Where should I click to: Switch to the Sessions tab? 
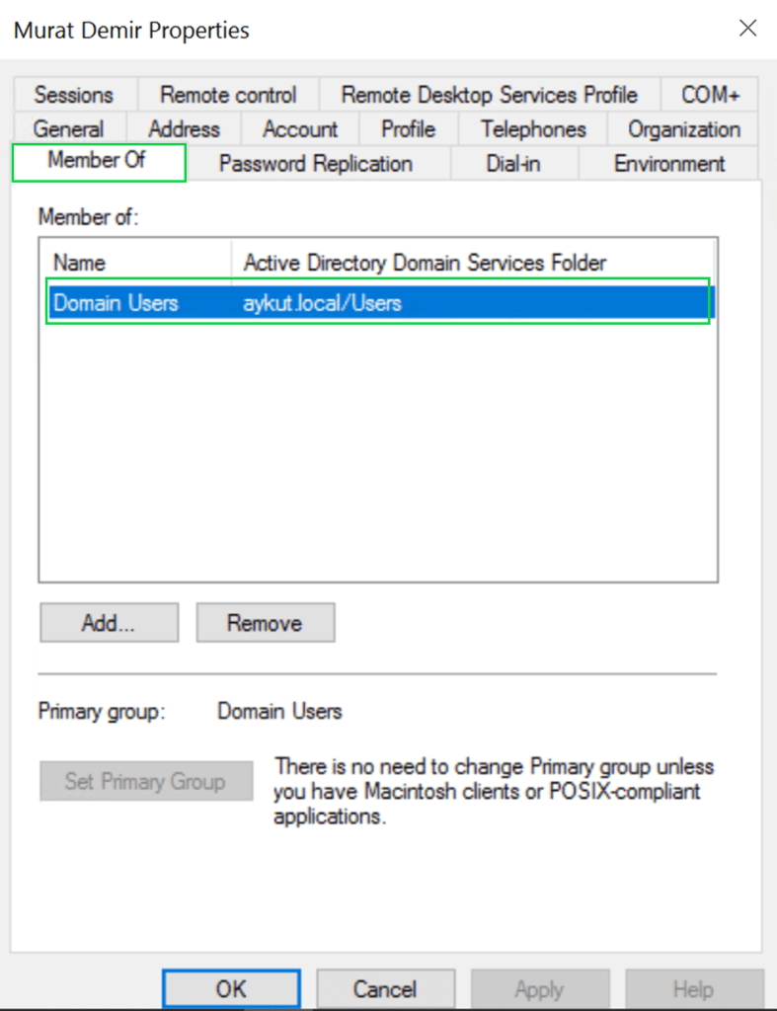point(74,96)
